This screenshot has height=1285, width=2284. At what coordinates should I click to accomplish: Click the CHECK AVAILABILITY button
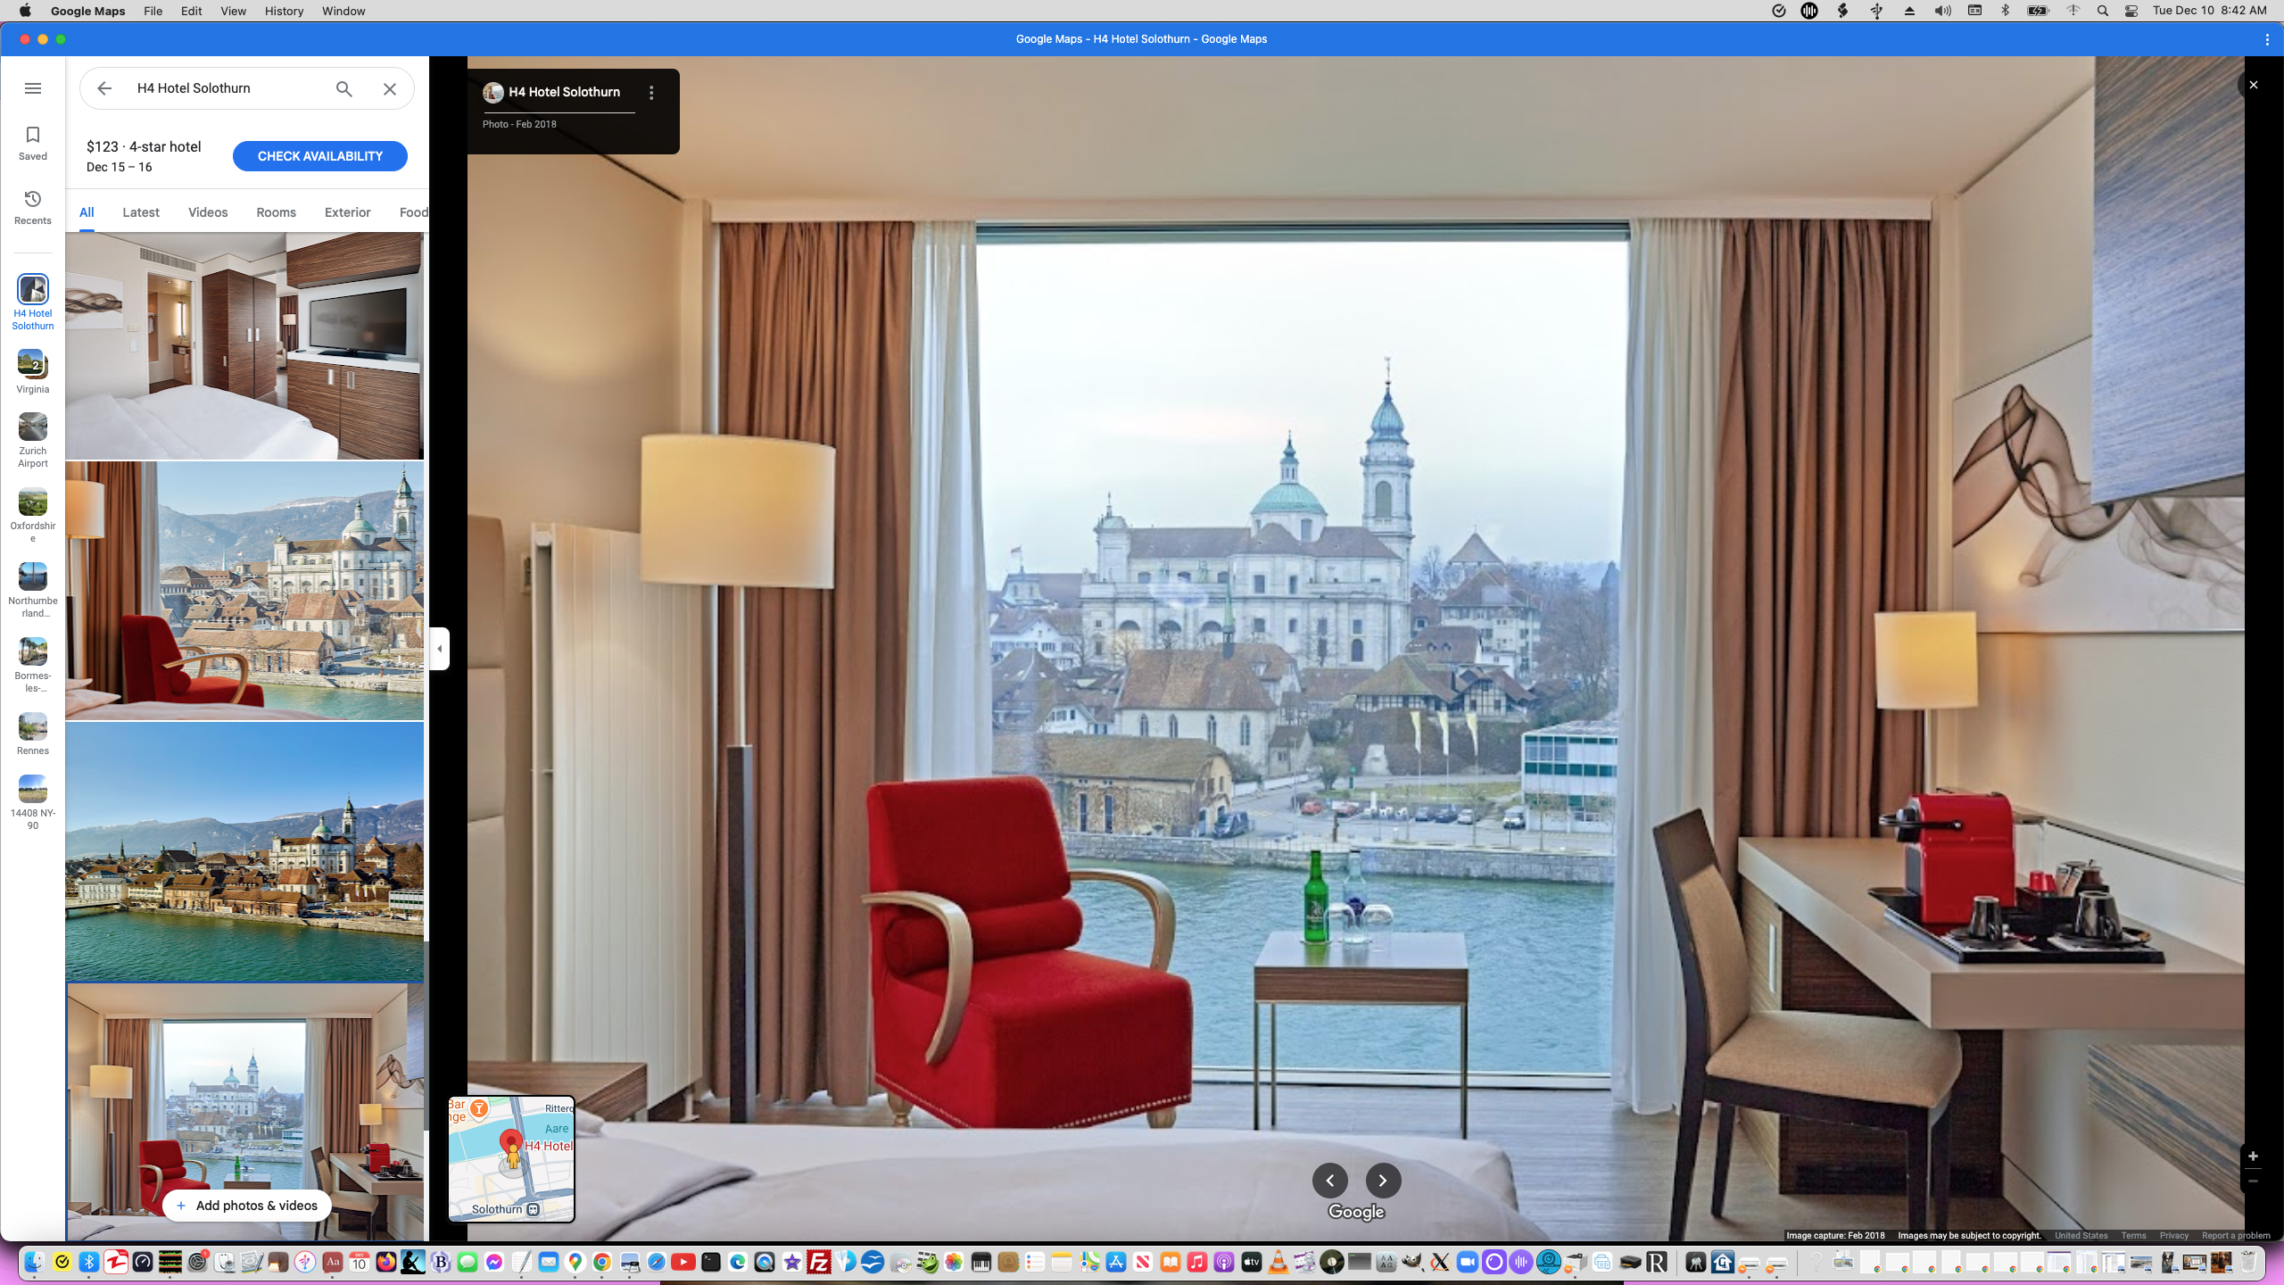coord(319,156)
